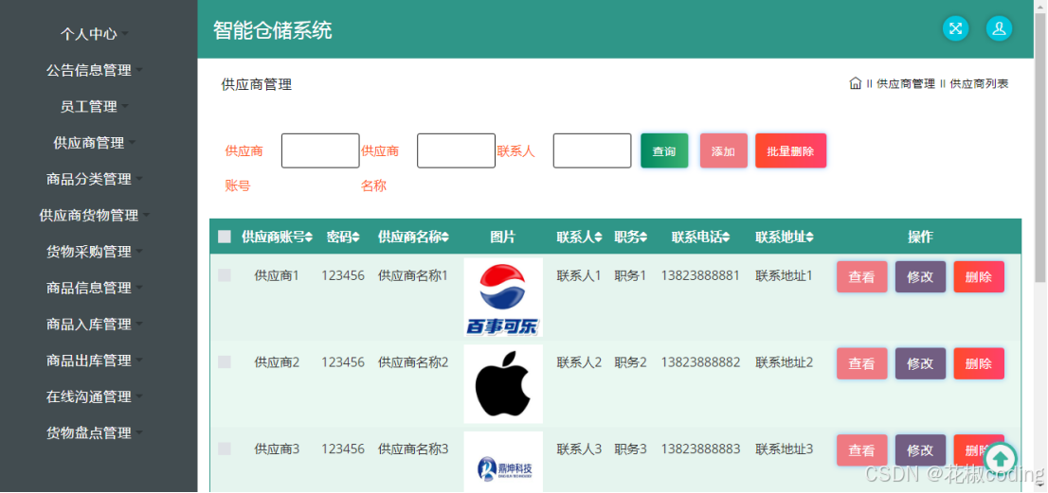This screenshot has width=1048, height=493.
Task: Click the 智能仓储系统 title
Action: click(273, 30)
